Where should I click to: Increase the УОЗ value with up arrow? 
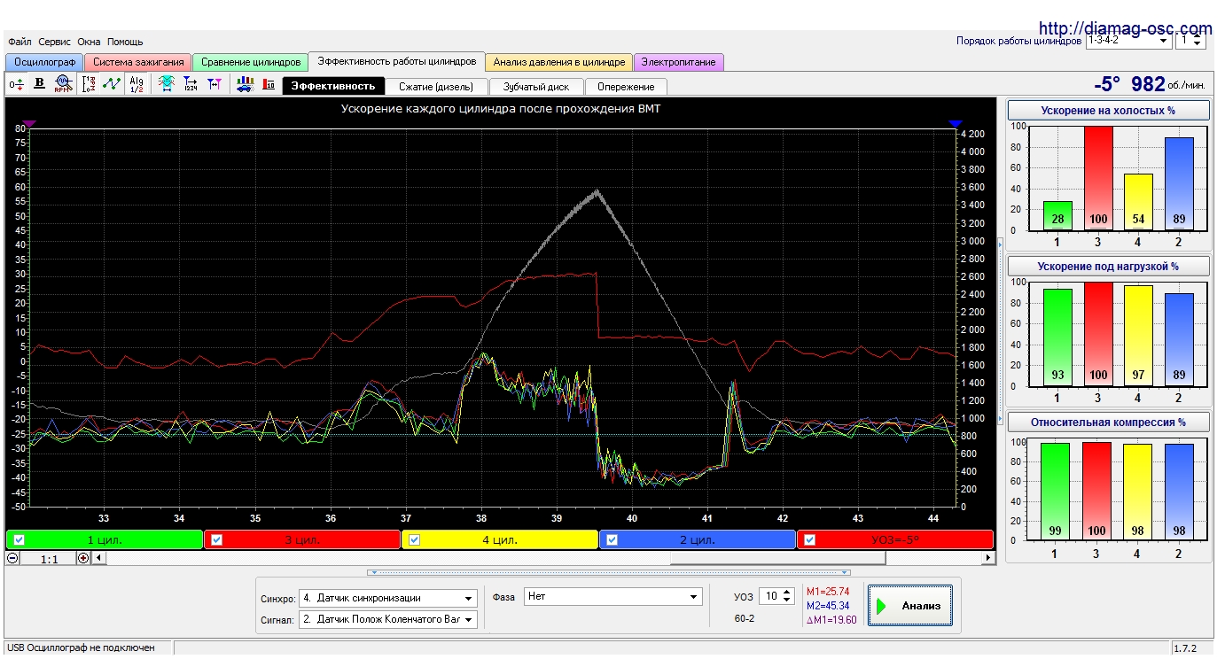pyautogui.click(x=786, y=593)
